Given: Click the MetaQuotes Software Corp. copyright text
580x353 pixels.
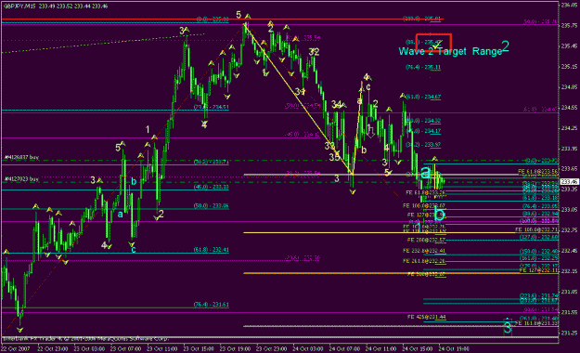Looking at the screenshot, I should (85, 339).
